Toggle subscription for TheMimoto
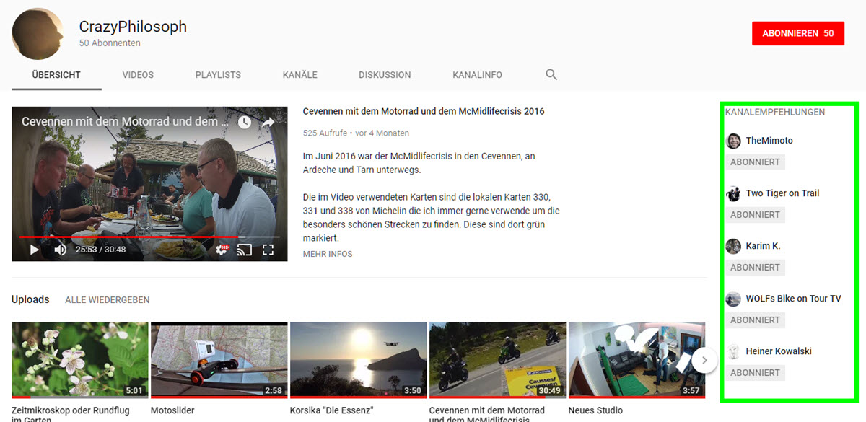 coord(755,162)
